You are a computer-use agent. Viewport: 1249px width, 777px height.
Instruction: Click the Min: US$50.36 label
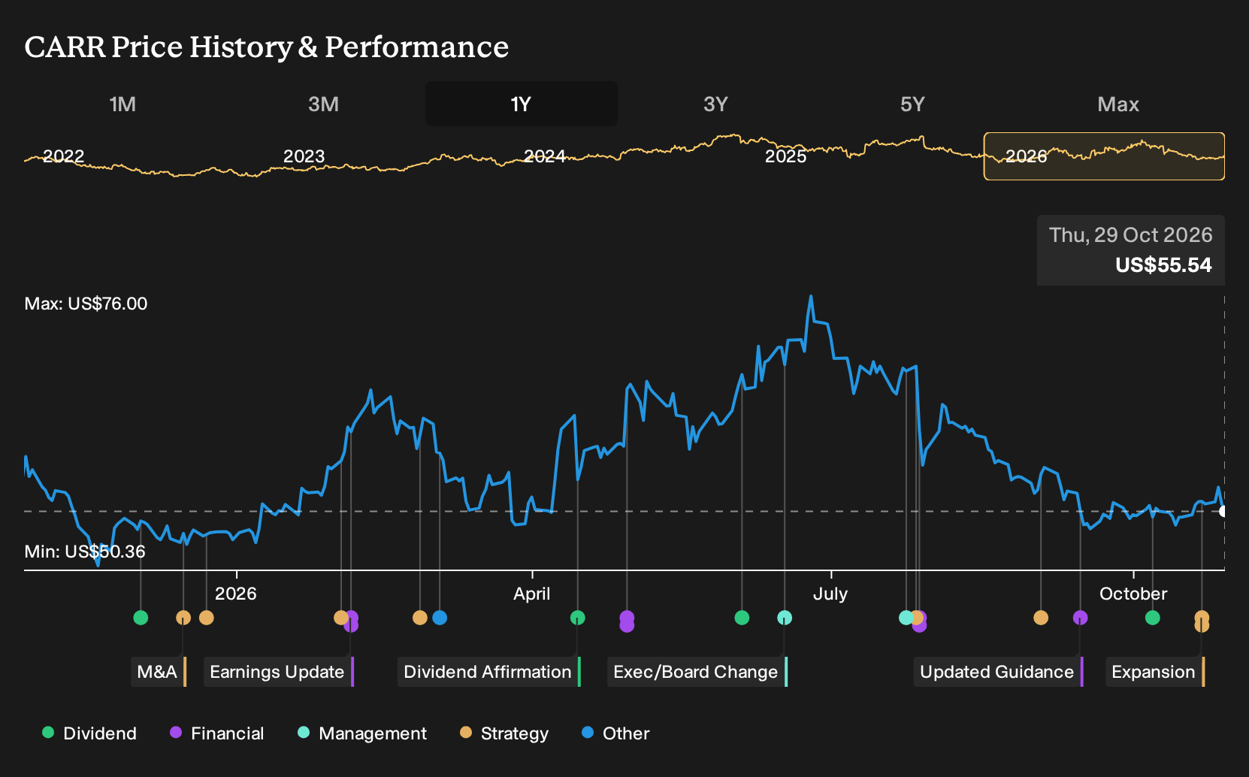coord(85,552)
